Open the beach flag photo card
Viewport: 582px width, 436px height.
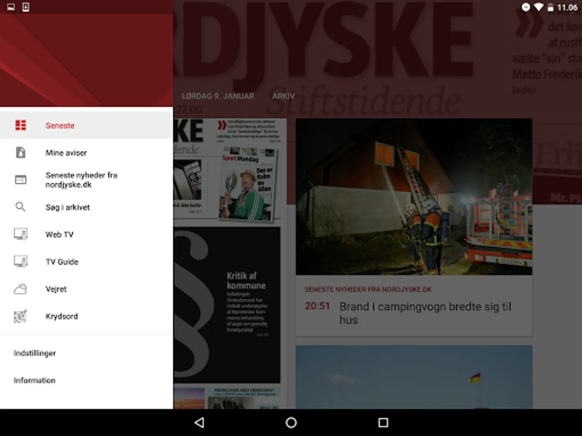pyautogui.click(x=414, y=377)
